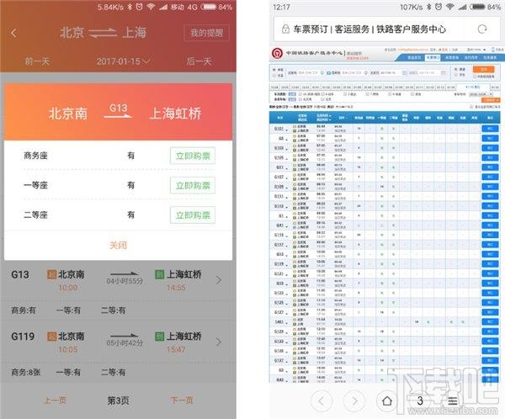Switch to the 余票查询 navigation tab
This screenshot has width=505, height=419.
(x=452, y=58)
